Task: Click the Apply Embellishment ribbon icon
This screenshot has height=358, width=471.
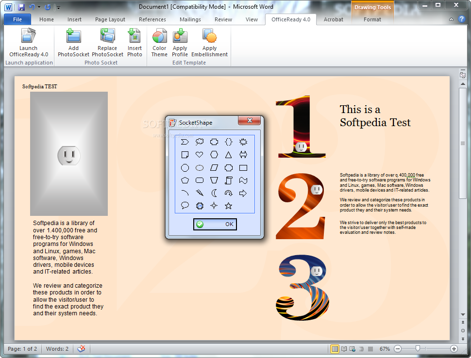Action: click(x=209, y=36)
